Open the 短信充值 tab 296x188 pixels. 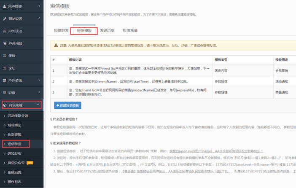(x=130, y=31)
